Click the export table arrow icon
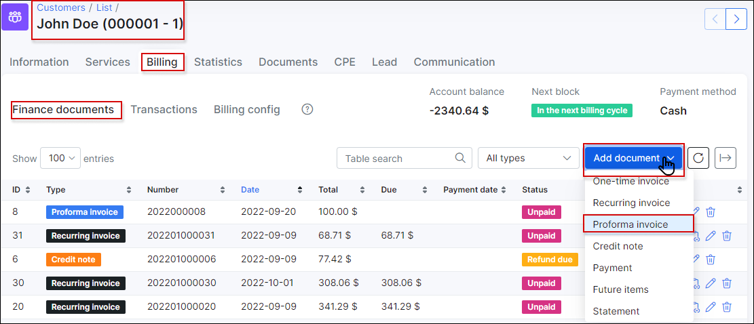This screenshot has width=754, height=324. click(x=725, y=158)
